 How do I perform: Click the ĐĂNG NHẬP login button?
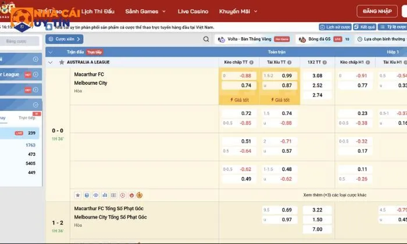[377, 11]
